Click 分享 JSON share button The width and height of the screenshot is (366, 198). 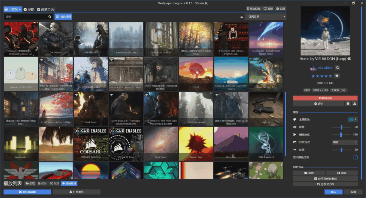point(325,184)
